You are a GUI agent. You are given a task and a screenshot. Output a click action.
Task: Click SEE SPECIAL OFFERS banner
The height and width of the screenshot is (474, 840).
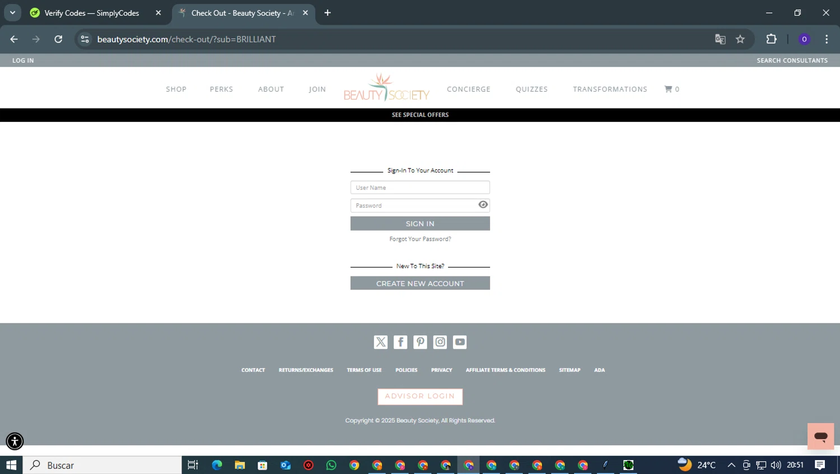[420, 115]
